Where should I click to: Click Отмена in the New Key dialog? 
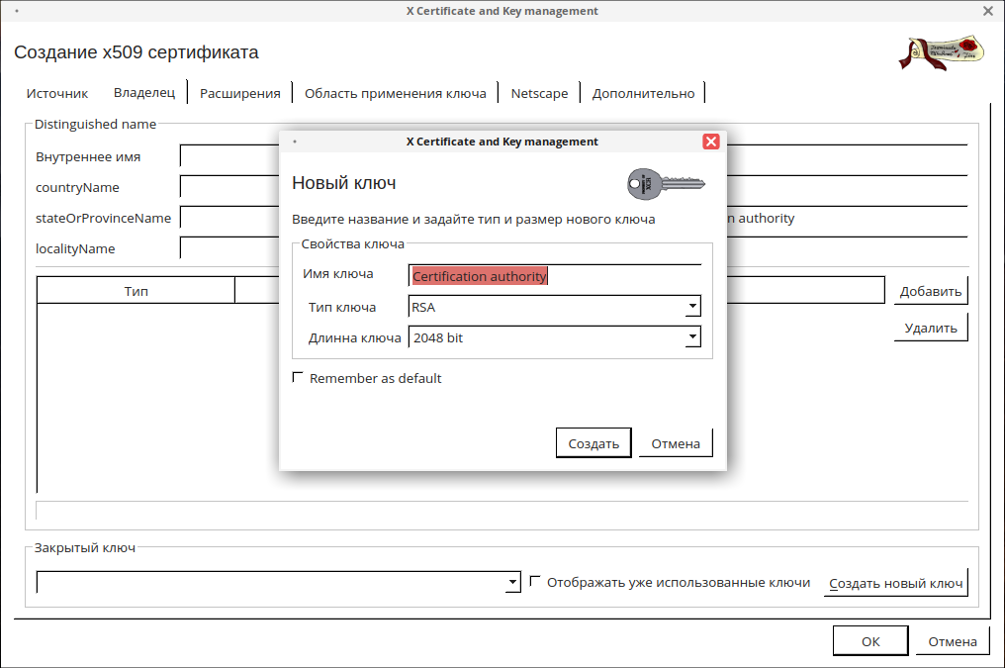[x=676, y=443]
